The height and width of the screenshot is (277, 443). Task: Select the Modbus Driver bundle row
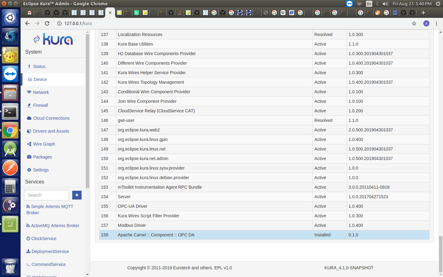click(x=264, y=225)
